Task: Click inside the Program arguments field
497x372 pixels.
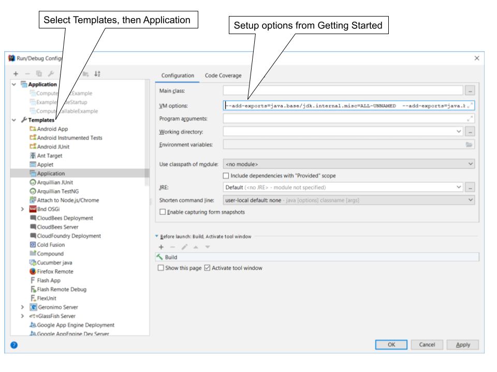Action: (342, 117)
